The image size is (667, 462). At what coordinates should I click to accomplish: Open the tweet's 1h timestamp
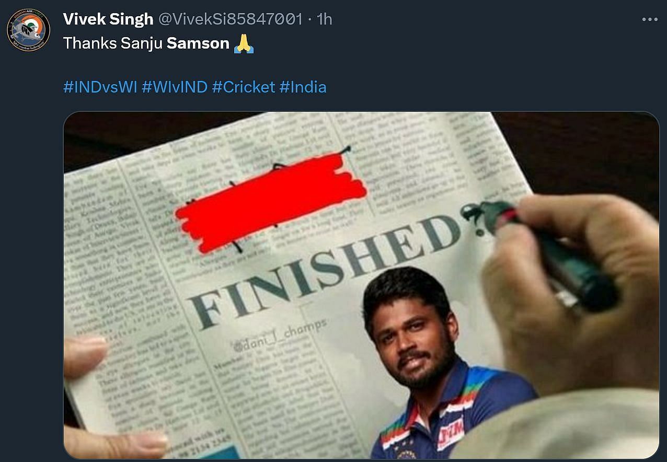[325, 19]
